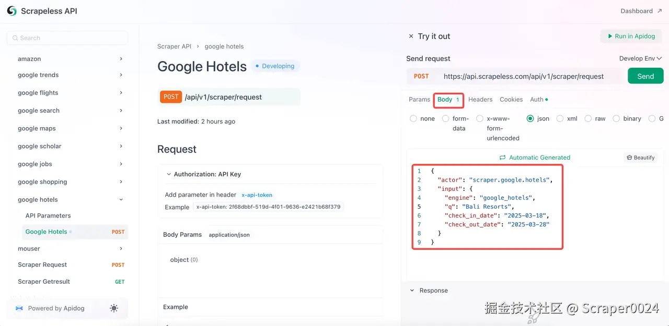The width and height of the screenshot is (669, 326).
Task: Select x-www-form-urlencoded body option
Action: pos(480,118)
